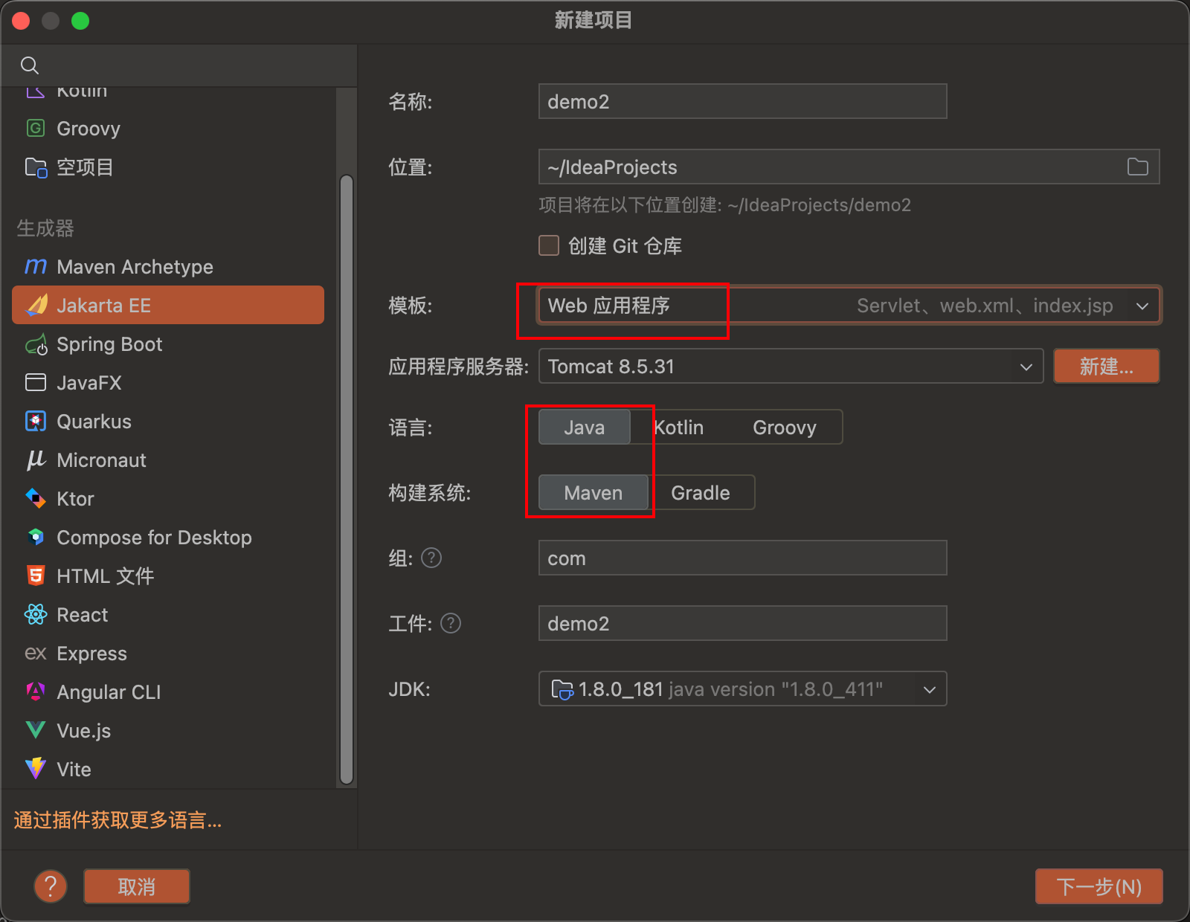Viewport: 1190px width, 922px height.
Task: Click the JDK folder icon
Action: [562, 690]
